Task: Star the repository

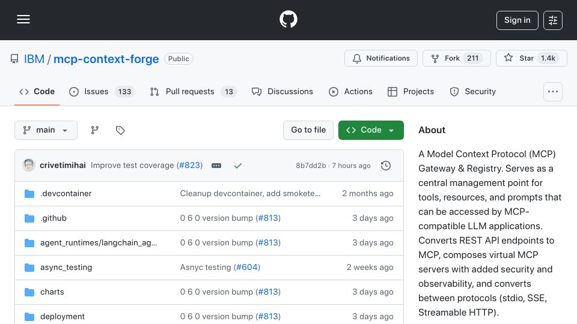Action: [531, 58]
